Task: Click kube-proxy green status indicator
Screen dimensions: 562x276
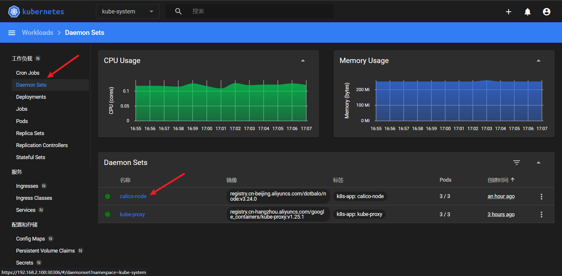Action: point(107,214)
